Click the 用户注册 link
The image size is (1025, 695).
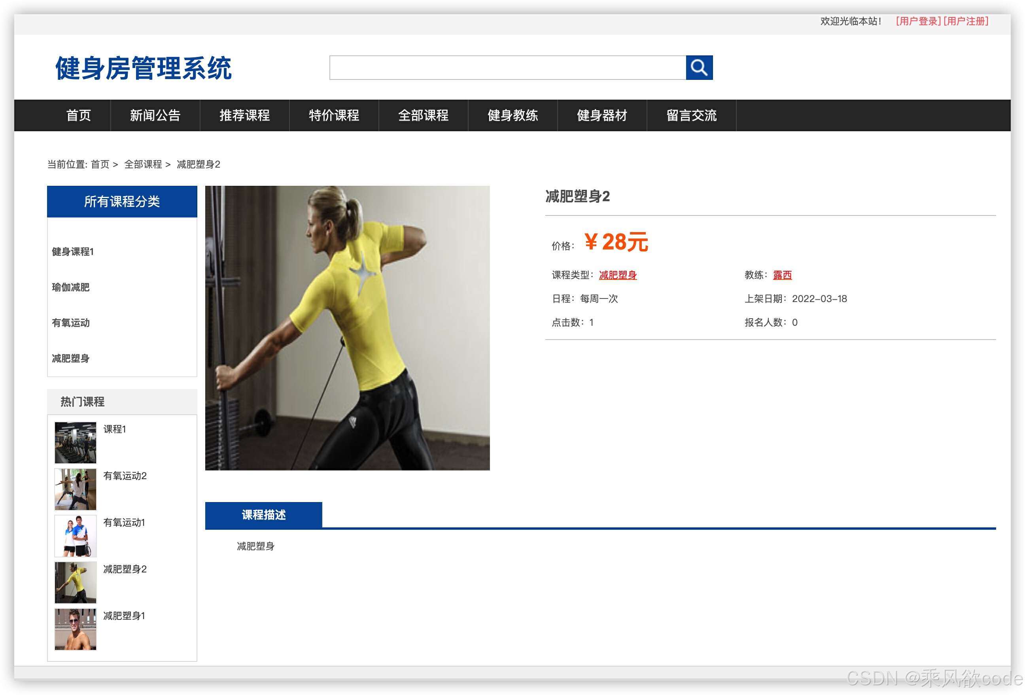[x=966, y=21]
